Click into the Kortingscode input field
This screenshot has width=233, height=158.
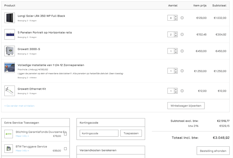click(x=99, y=133)
